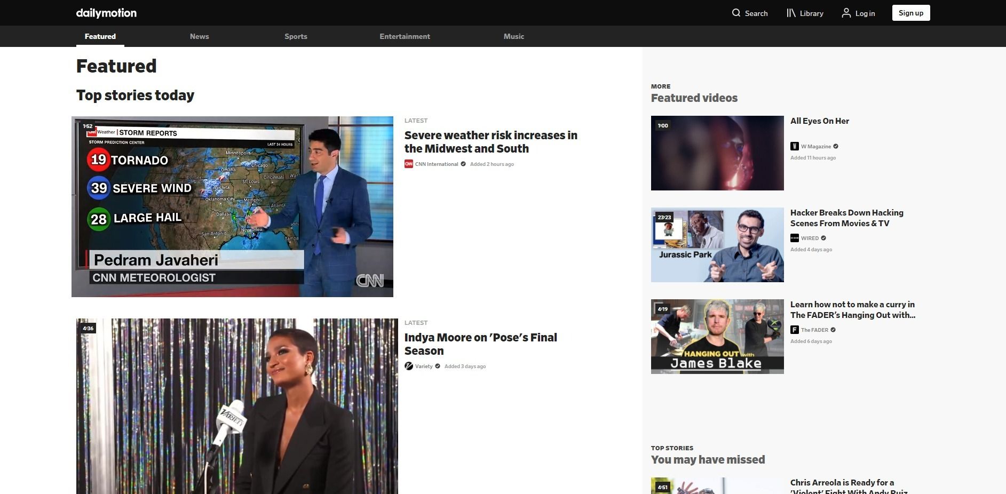This screenshot has width=1006, height=494.
Task: Click the Log in person icon
Action: (x=847, y=12)
